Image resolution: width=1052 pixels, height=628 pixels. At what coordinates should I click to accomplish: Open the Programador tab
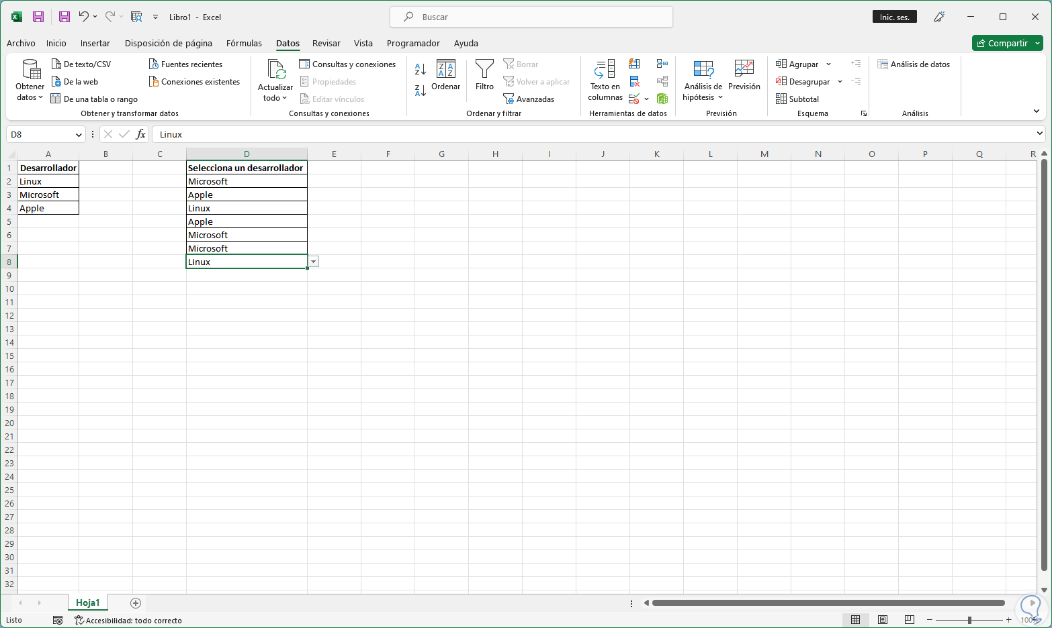pyautogui.click(x=413, y=43)
